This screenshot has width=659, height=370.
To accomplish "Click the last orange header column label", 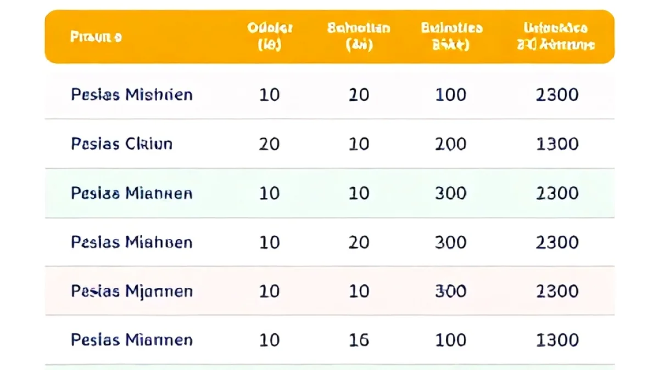I will [x=556, y=36].
